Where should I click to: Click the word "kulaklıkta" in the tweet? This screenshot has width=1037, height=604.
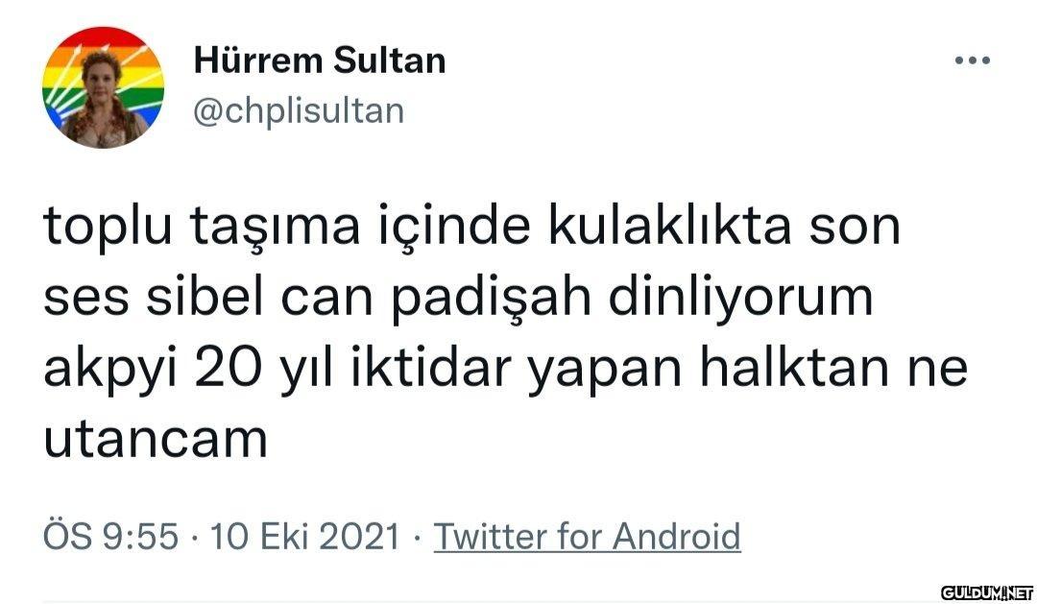(x=669, y=225)
